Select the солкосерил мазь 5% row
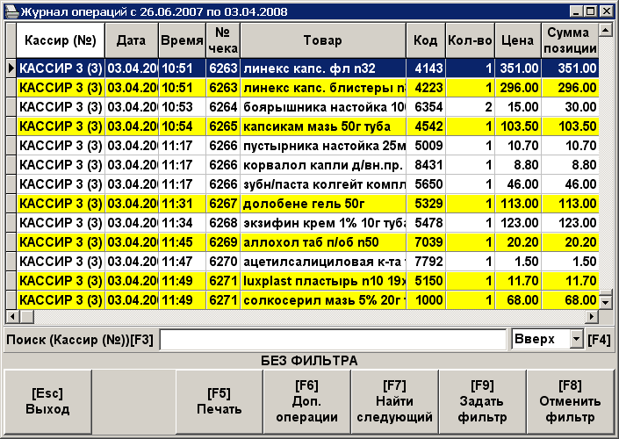Screen dimensions: 619x439 [322, 299]
